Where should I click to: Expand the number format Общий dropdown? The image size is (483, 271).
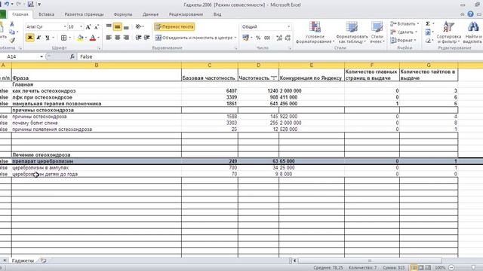coord(288,27)
